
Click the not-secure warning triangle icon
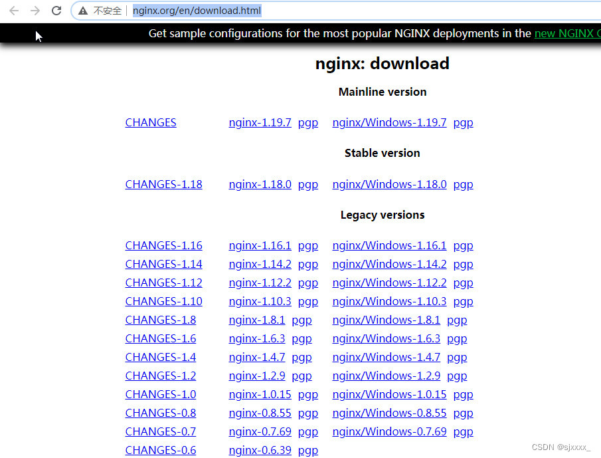[x=83, y=11]
